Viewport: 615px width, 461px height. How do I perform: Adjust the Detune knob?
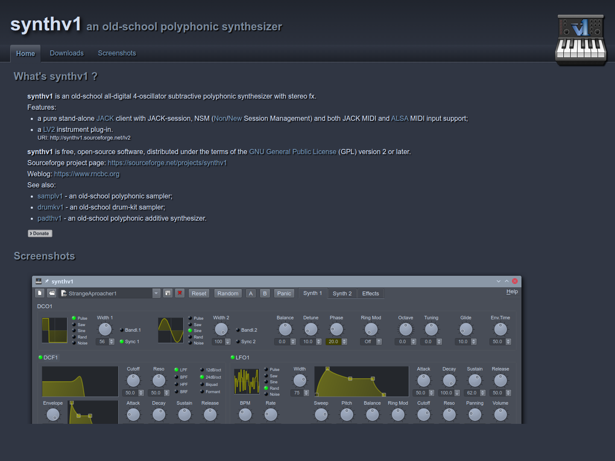pos(311,329)
